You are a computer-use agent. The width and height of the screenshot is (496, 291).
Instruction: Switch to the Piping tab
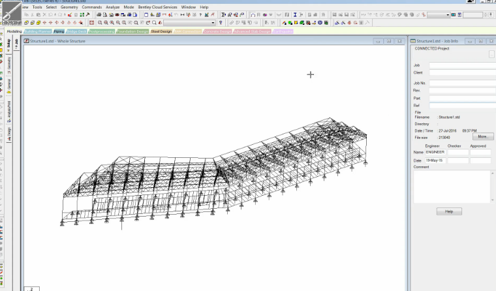[59, 31]
